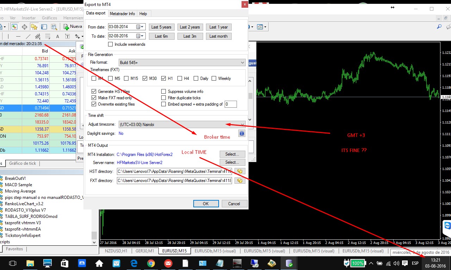Enable the Weekly timeframe checkbox
The image size is (451, 270).
point(214,79)
